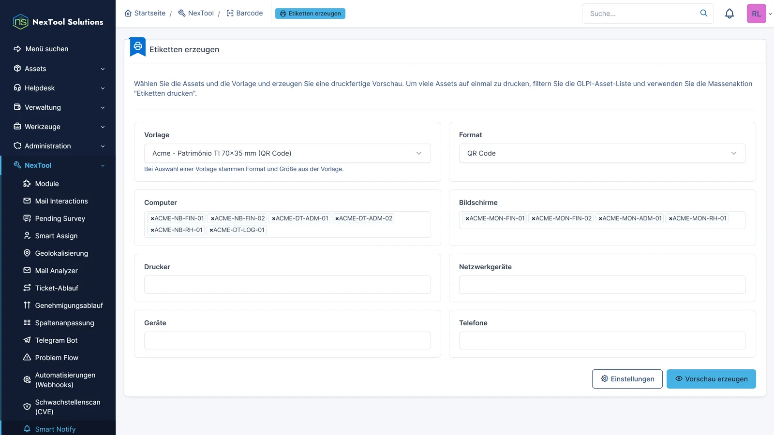Click the Etiketten erzeugen breadcrumb badge

tap(310, 14)
